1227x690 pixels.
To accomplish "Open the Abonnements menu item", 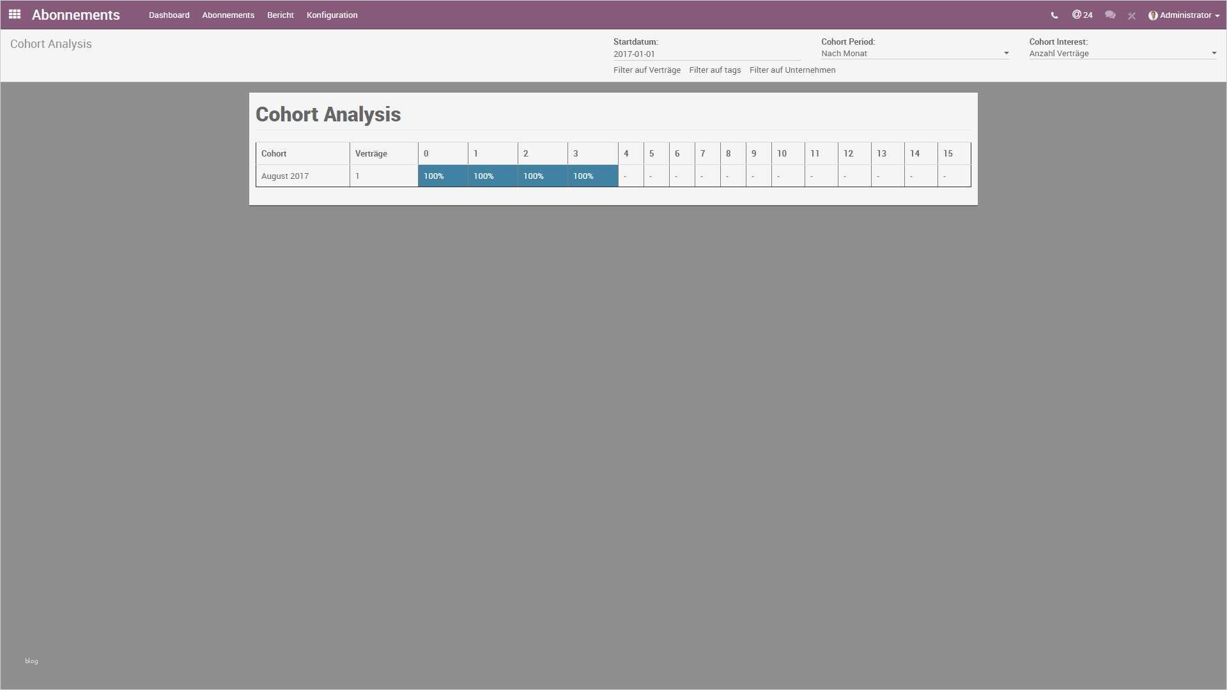I will [228, 15].
